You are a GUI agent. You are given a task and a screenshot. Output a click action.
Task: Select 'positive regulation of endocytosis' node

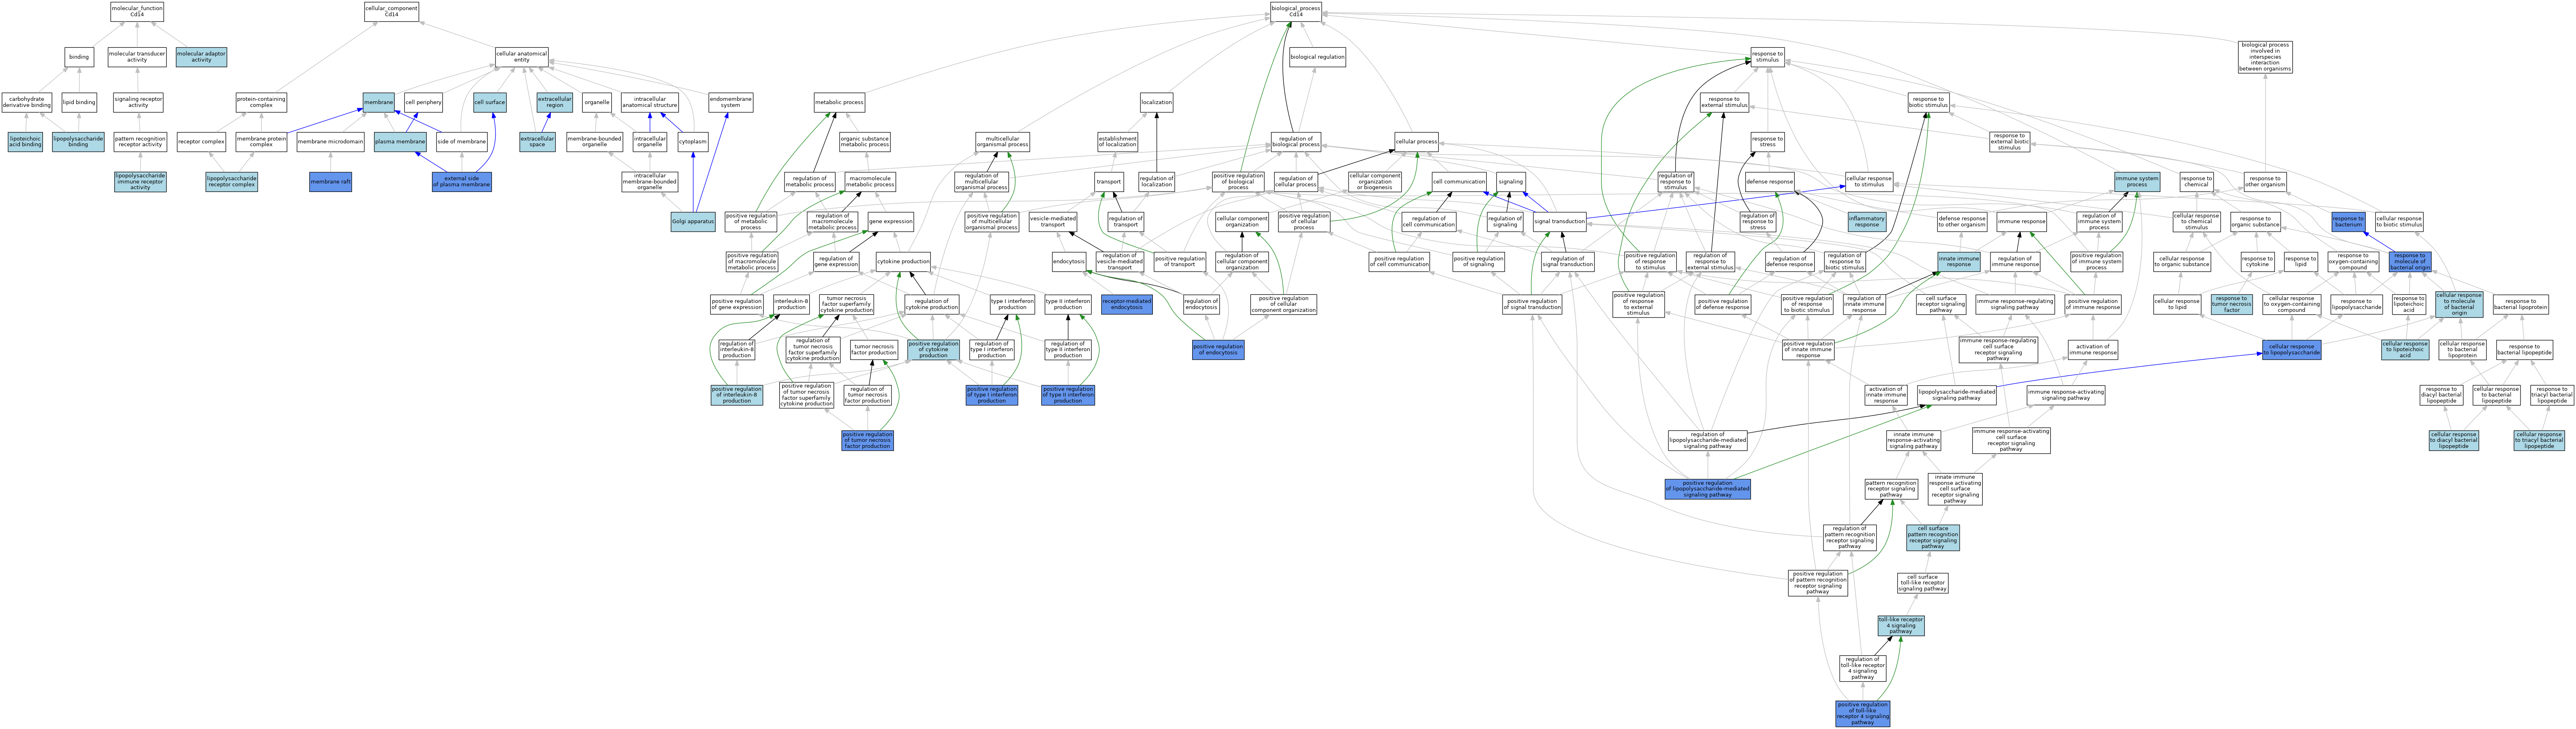pos(1218,350)
